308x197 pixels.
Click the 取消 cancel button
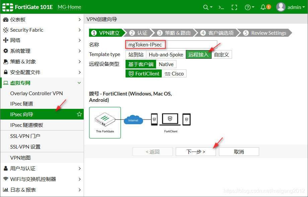click(x=239, y=152)
